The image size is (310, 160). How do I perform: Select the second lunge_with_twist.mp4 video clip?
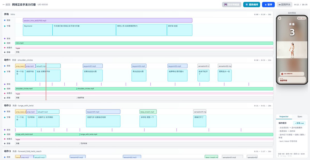176,134
